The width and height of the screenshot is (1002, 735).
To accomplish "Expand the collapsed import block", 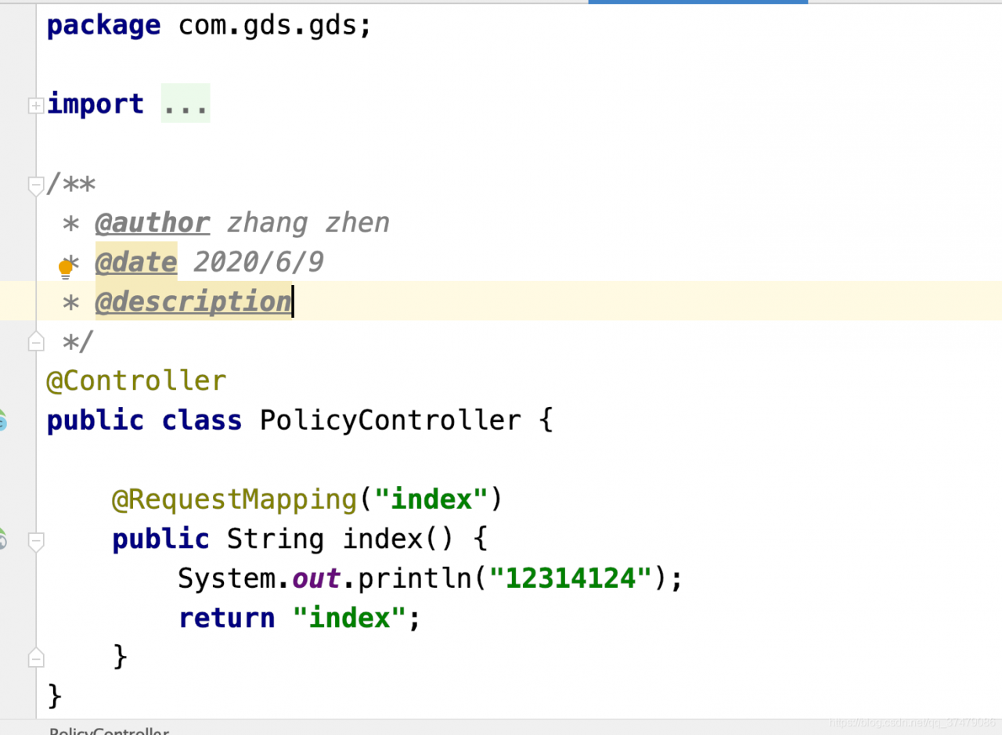I will [x=35, y=106].
